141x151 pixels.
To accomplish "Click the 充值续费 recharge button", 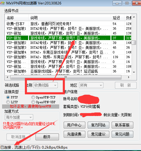I will coord(74,134).
